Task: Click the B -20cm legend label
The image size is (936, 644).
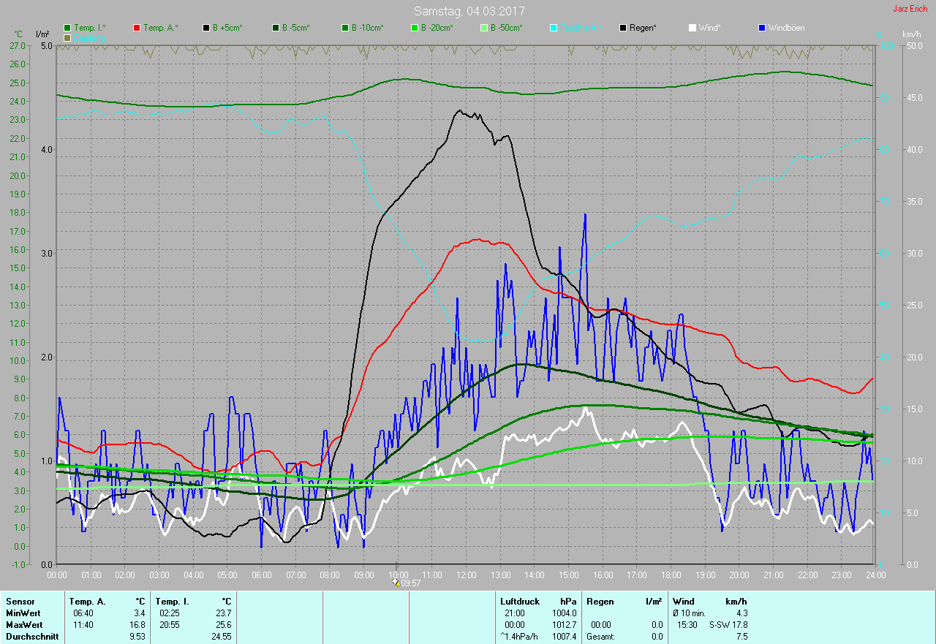Action: tap(437, 28)
